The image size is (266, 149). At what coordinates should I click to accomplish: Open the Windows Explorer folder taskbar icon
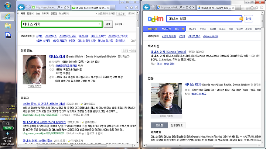(8, 26)
